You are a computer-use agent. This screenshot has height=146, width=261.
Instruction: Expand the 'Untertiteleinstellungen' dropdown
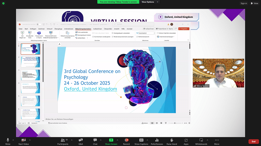pos(166,37)
